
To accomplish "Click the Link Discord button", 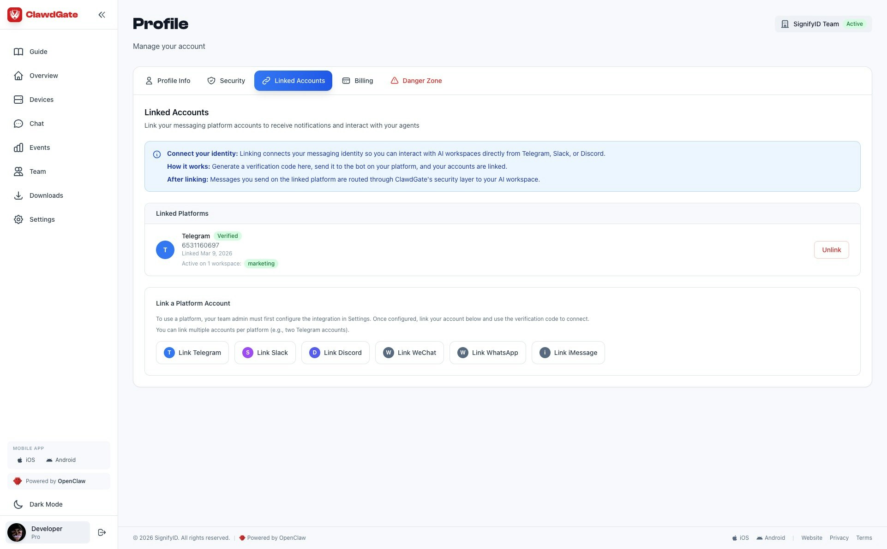I will pos(336,353).
